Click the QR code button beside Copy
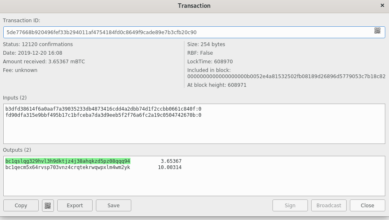Image resolution: width=389 pixels, height=220 pixels. [48, 205]
